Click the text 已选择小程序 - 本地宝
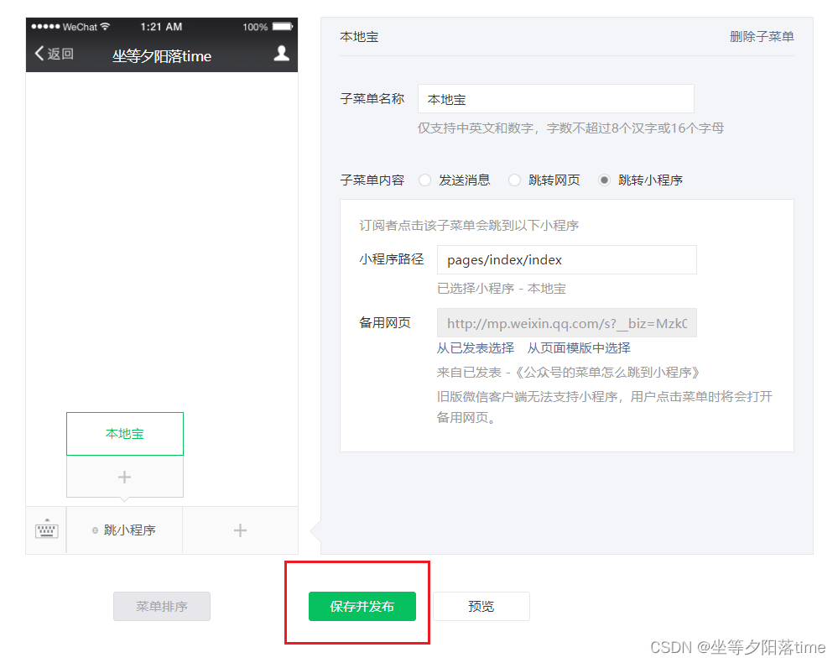The image size is (838, 663). [502, 289]
